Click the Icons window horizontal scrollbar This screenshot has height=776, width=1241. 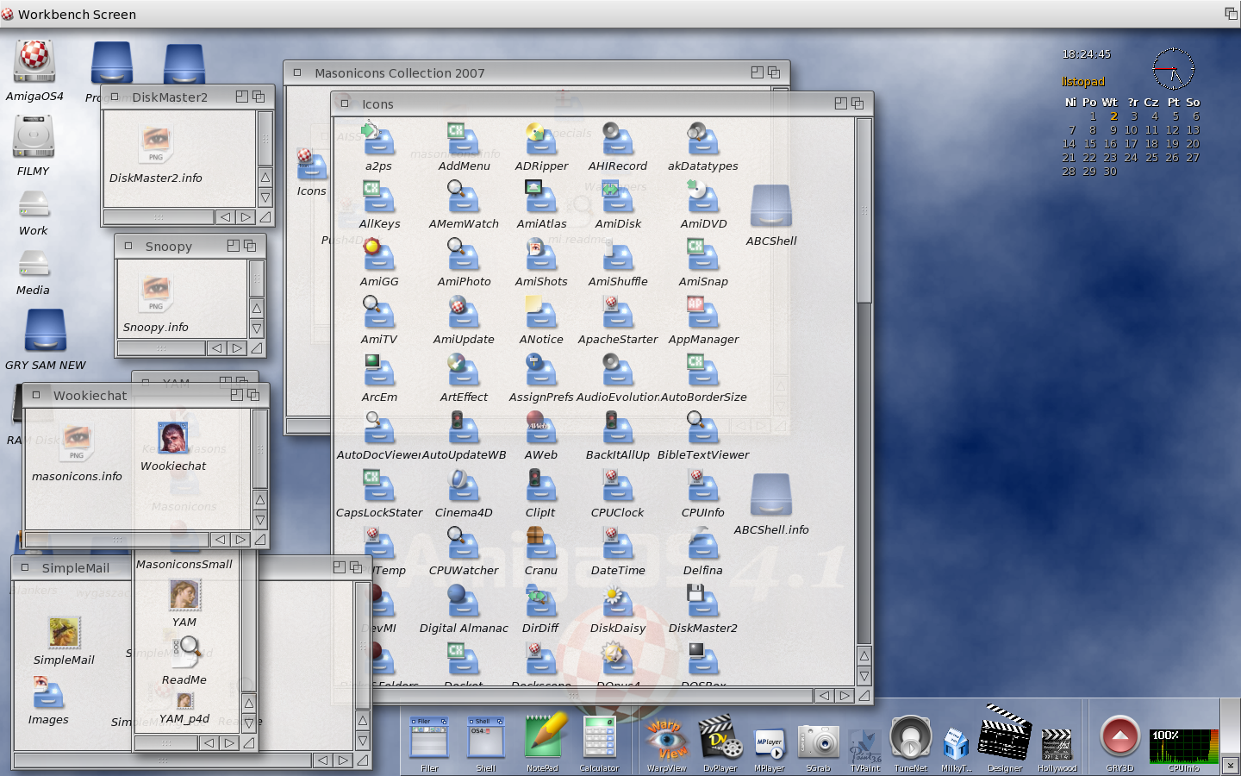tap(573, 695)
